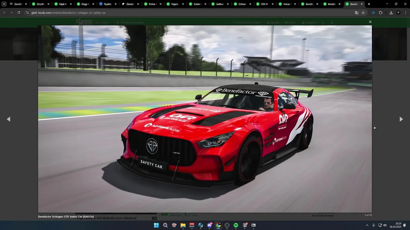Open File Explorer from taskbar

[x=183, y=225]
